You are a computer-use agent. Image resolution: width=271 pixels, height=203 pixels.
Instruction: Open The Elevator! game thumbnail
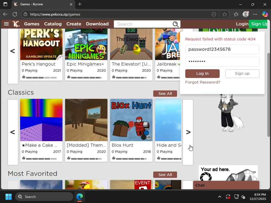(x=131, y=44)
